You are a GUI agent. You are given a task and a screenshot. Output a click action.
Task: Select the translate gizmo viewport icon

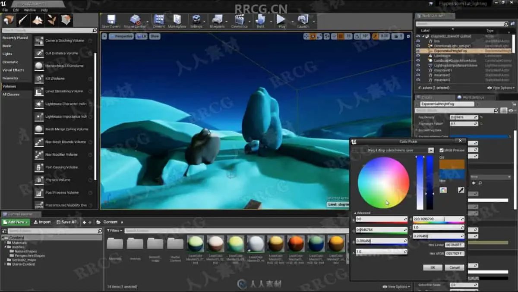306,37
